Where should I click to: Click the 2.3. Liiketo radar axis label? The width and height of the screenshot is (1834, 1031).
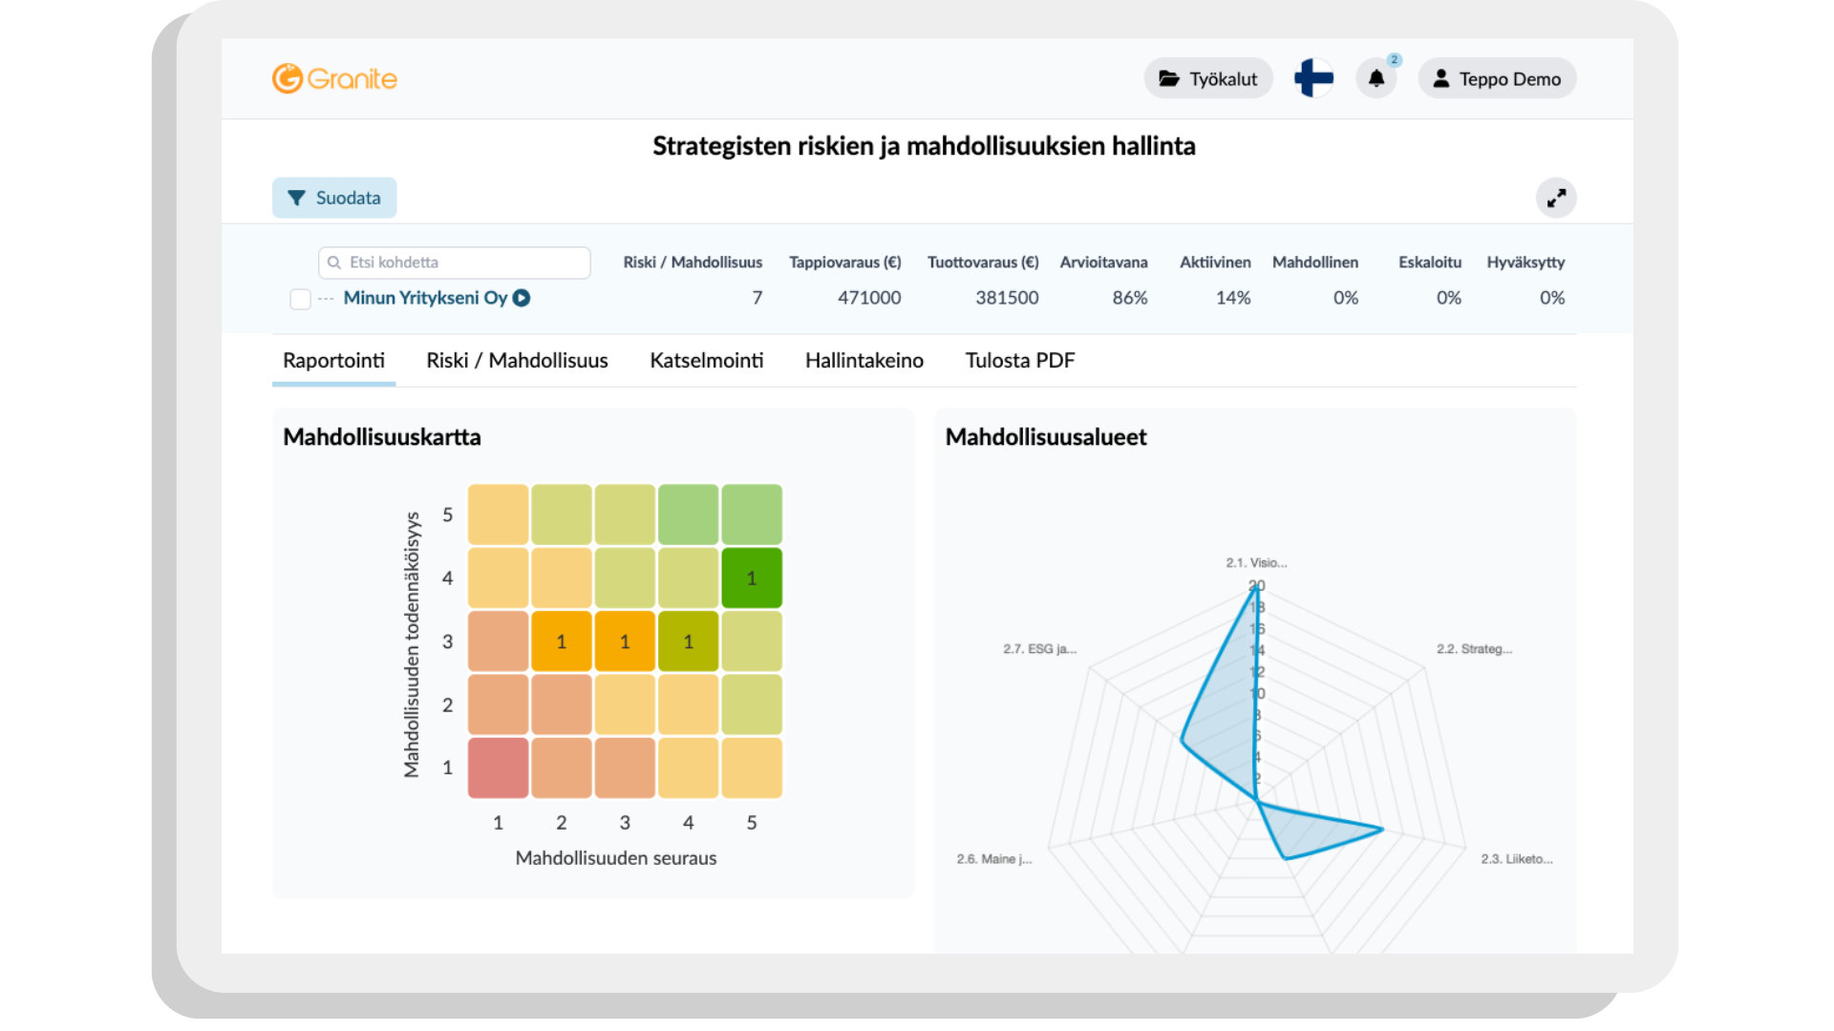pyautogui.click(x=1517, y=859)
